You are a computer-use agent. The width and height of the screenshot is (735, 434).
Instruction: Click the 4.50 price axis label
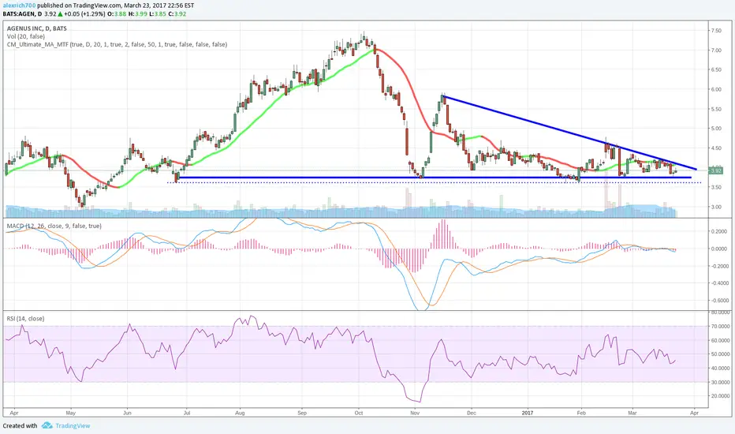(716, 148)
